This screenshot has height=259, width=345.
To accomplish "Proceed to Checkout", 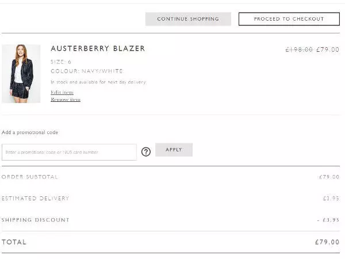I will tap(289, 19).
